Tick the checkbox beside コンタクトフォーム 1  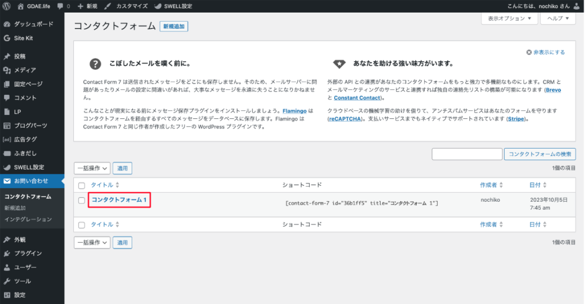pyautogui.click(x=81, y=201)
